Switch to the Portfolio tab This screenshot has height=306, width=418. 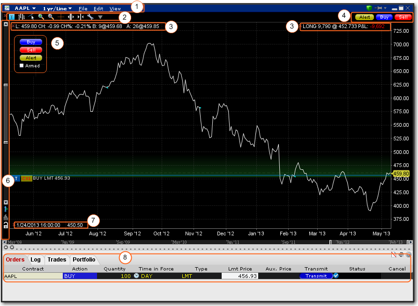84,259
